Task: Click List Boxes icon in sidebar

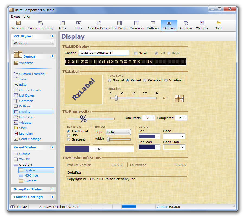Action: 16,95
